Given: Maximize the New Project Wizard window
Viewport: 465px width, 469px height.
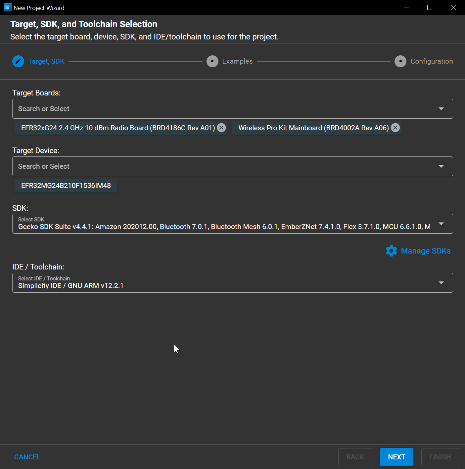Looking at the screenshot, I should pyautogui.click(x=430, y=8).
